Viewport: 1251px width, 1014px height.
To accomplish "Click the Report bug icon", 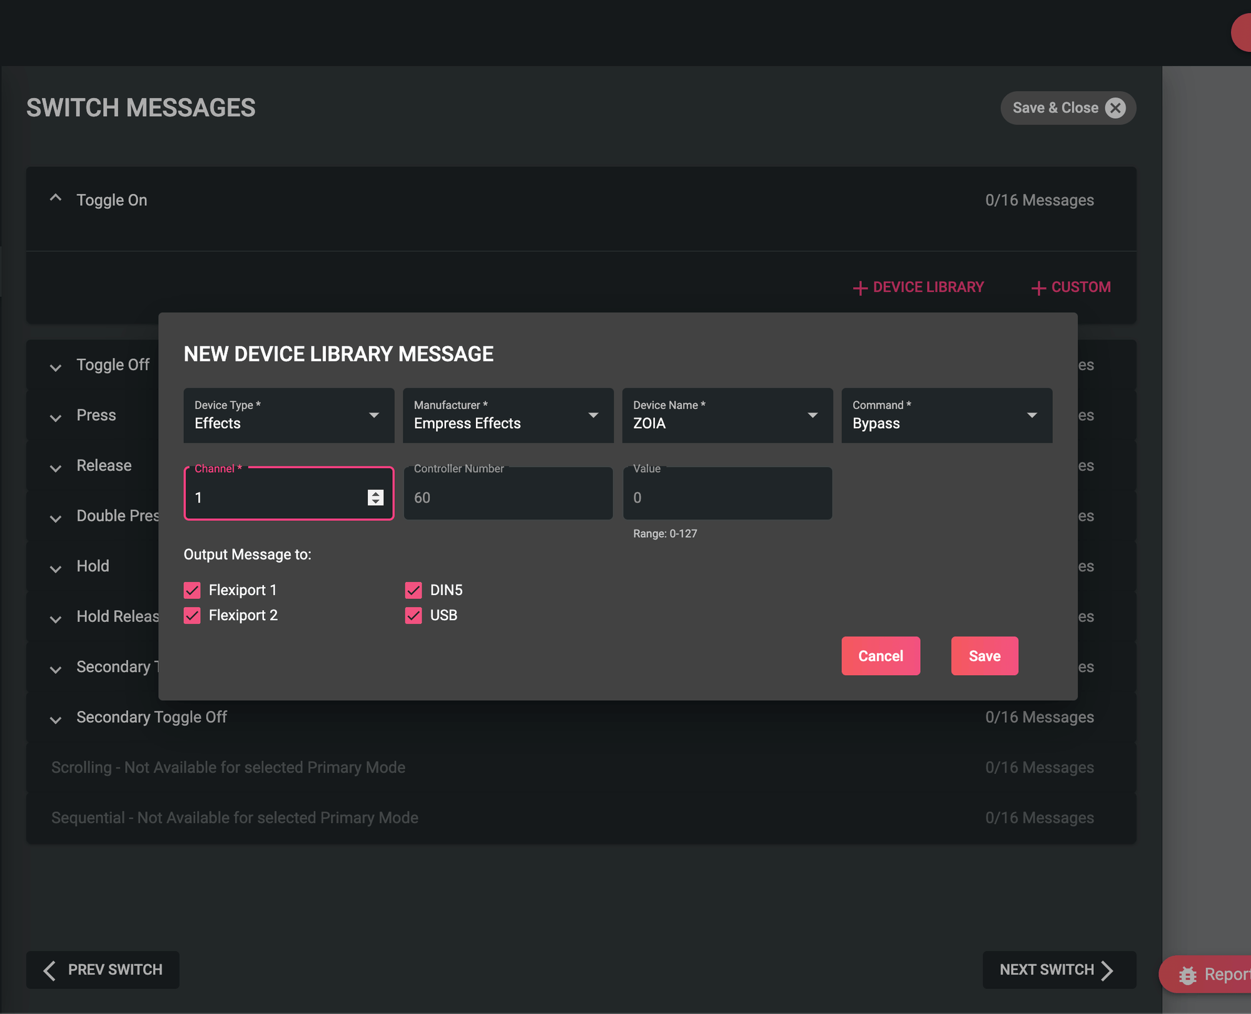I will (x=1187, y=975).
